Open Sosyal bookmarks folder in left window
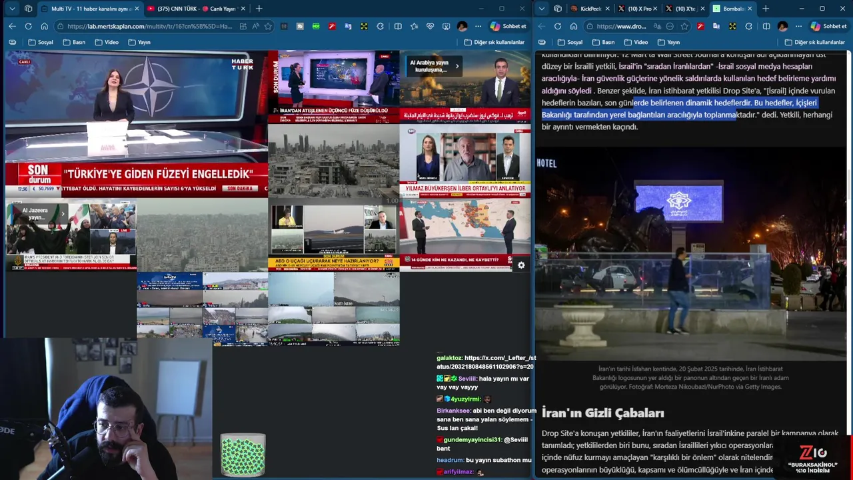 41,42
